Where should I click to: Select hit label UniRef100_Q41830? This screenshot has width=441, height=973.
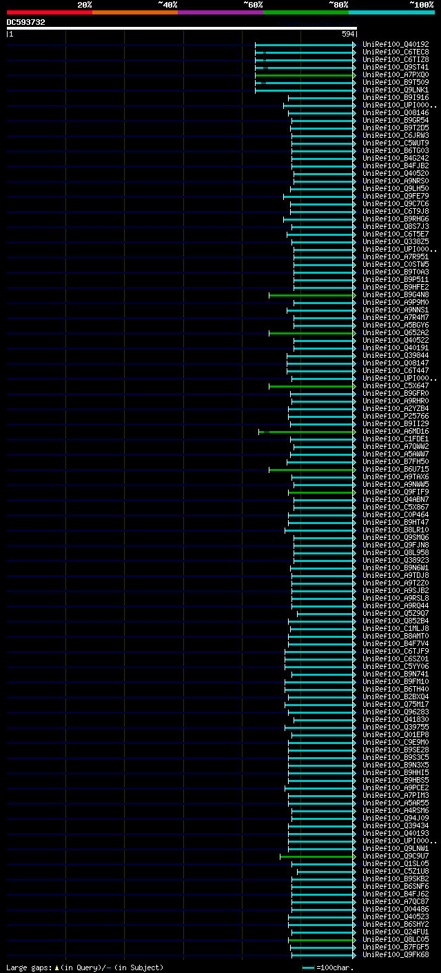tap(396, 719)
